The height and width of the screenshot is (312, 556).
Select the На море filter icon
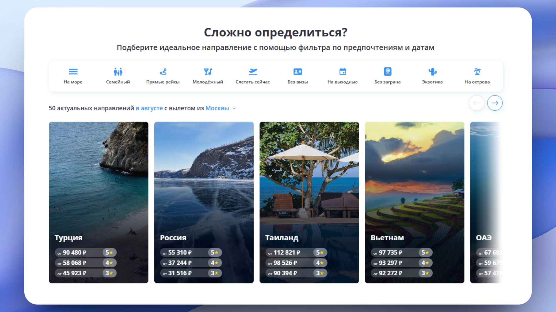click(73, 72)
